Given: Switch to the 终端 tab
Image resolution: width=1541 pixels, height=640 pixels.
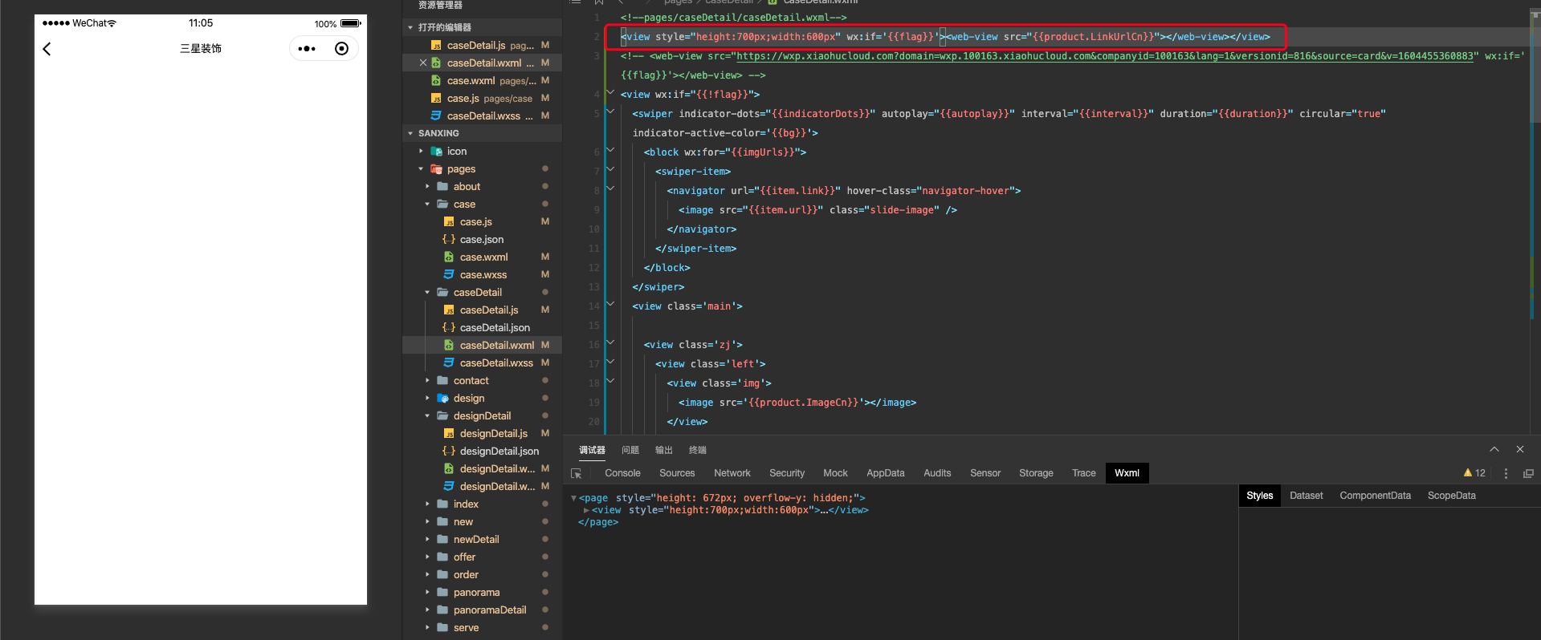Looking at the screenshot, I should [698, 450].
